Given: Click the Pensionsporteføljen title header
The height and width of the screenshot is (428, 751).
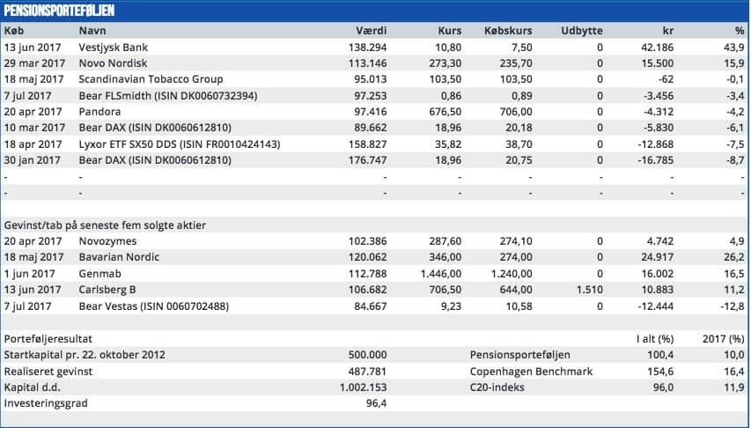Looking at the screenshot, I should (59, 11).
